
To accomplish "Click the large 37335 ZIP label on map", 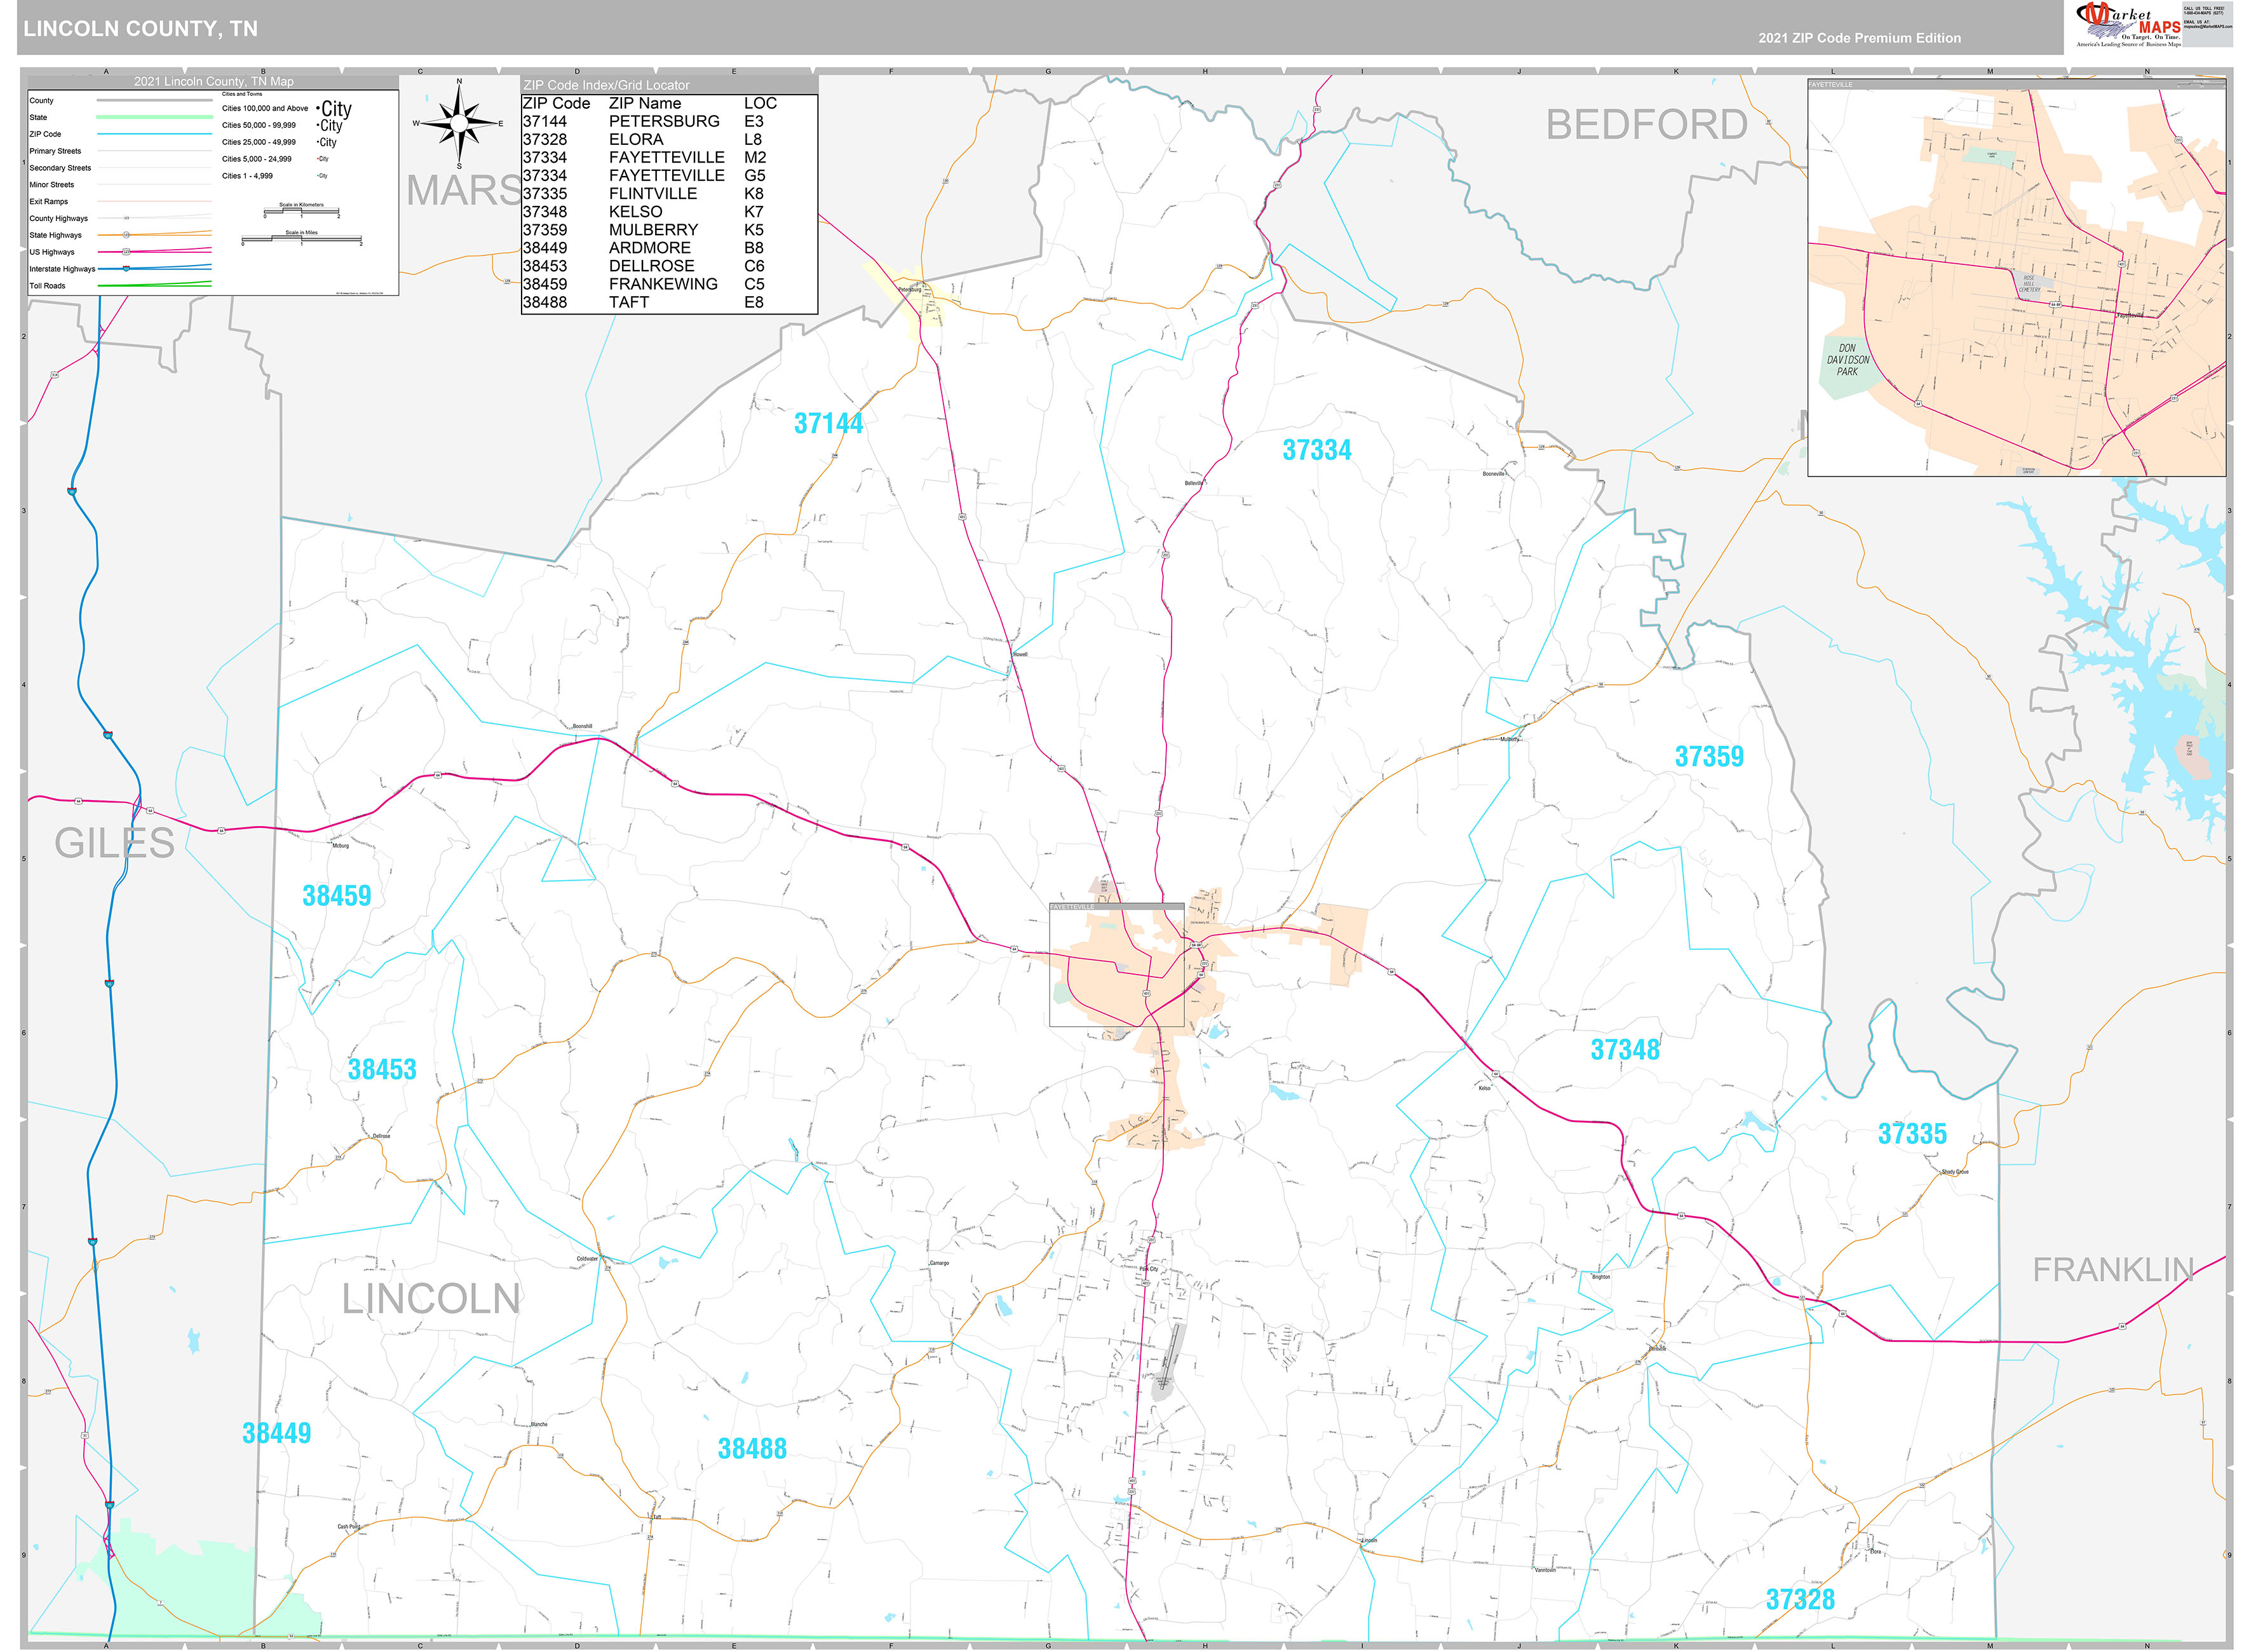I will (1912, 1133).
